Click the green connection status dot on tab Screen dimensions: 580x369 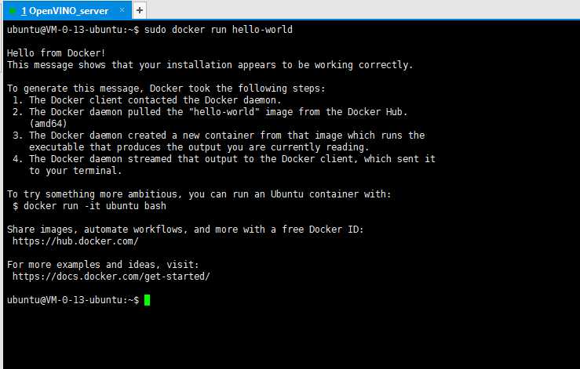pos(13,11)
